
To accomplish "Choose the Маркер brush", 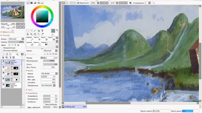I will click(x=30, y=39).
